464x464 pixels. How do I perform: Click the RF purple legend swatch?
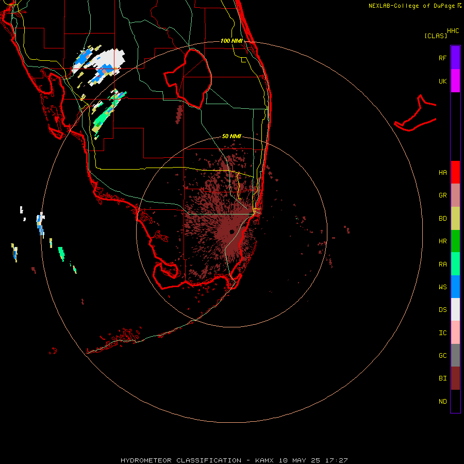click(x=455, y=58)
